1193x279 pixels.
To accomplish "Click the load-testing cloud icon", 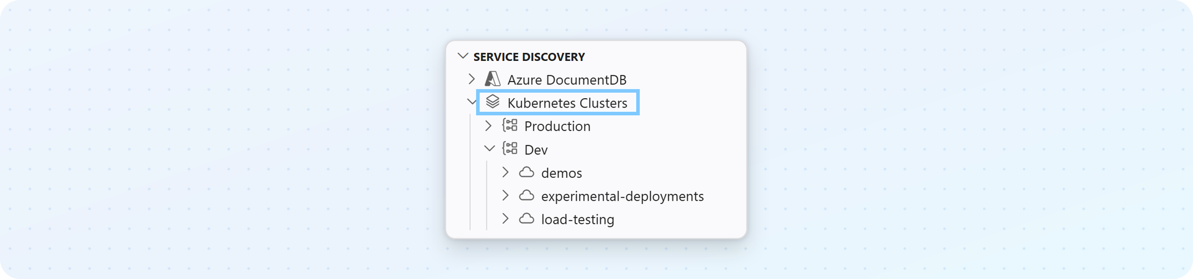I will tap(527, 219).
